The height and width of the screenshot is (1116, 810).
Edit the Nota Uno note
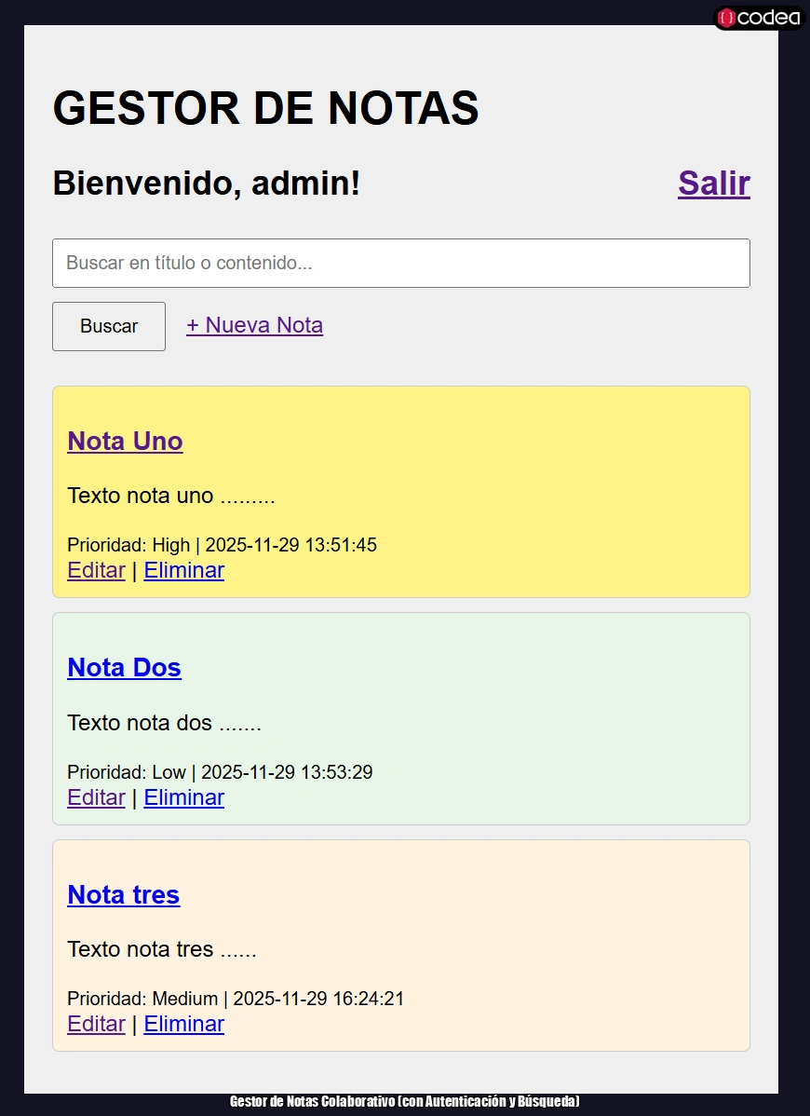[96, 570]
